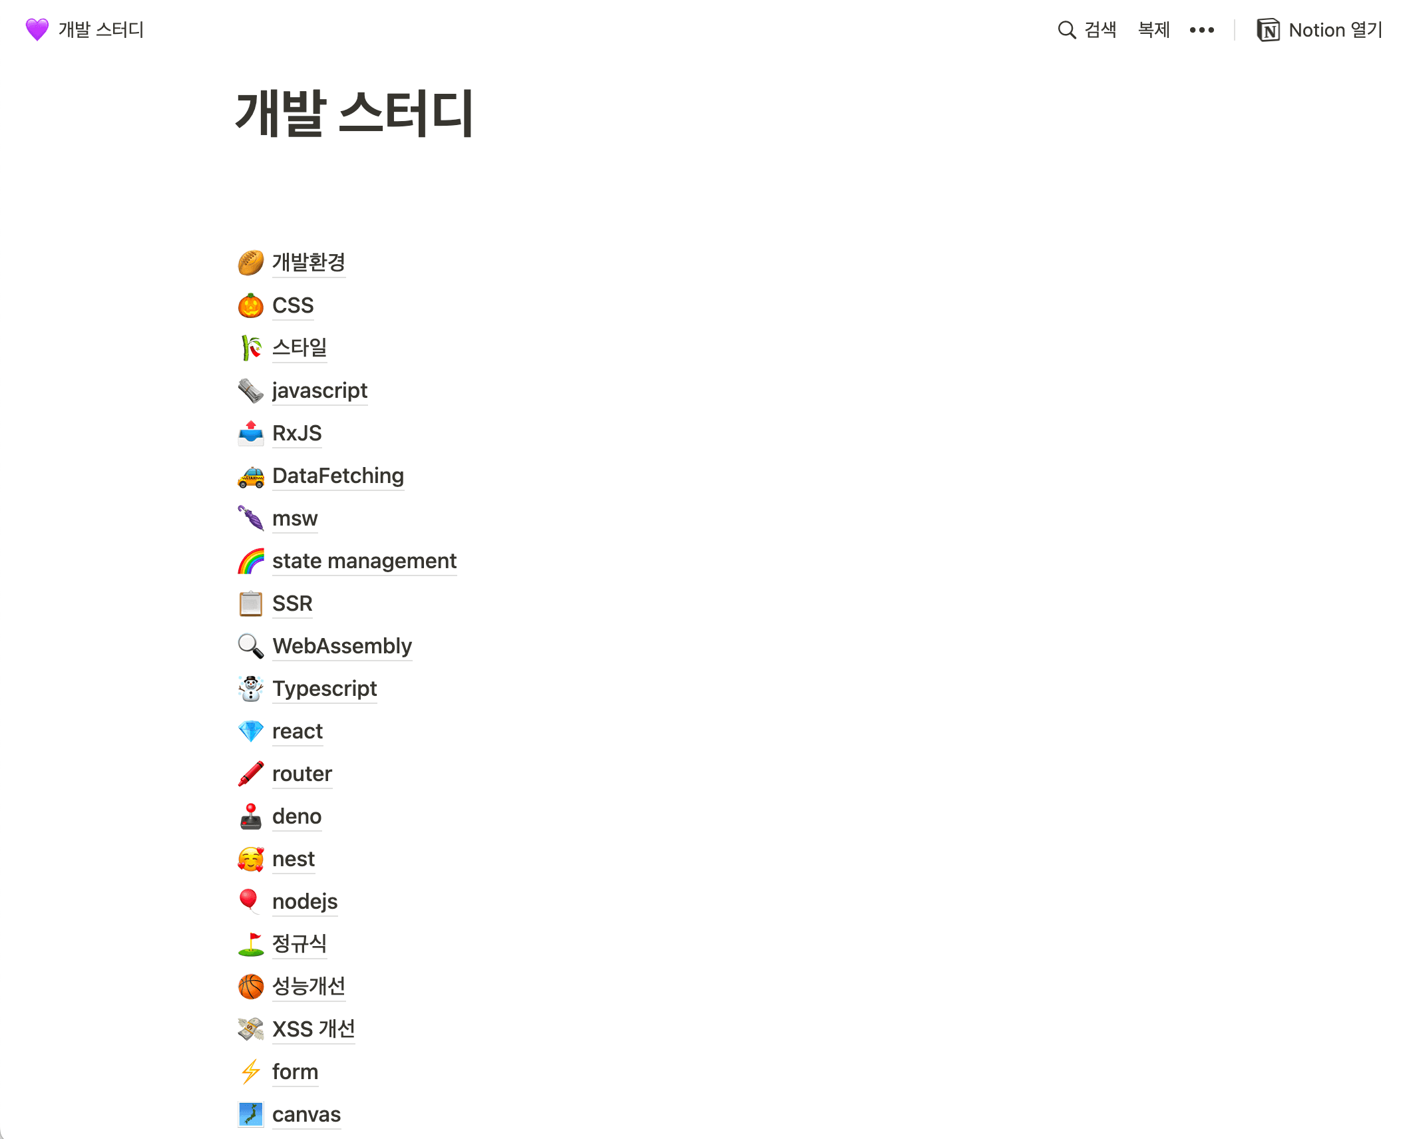Click the rainbow icon beside state management
The height and width of the screenshot is (1139, 1403).
(251, 561)
